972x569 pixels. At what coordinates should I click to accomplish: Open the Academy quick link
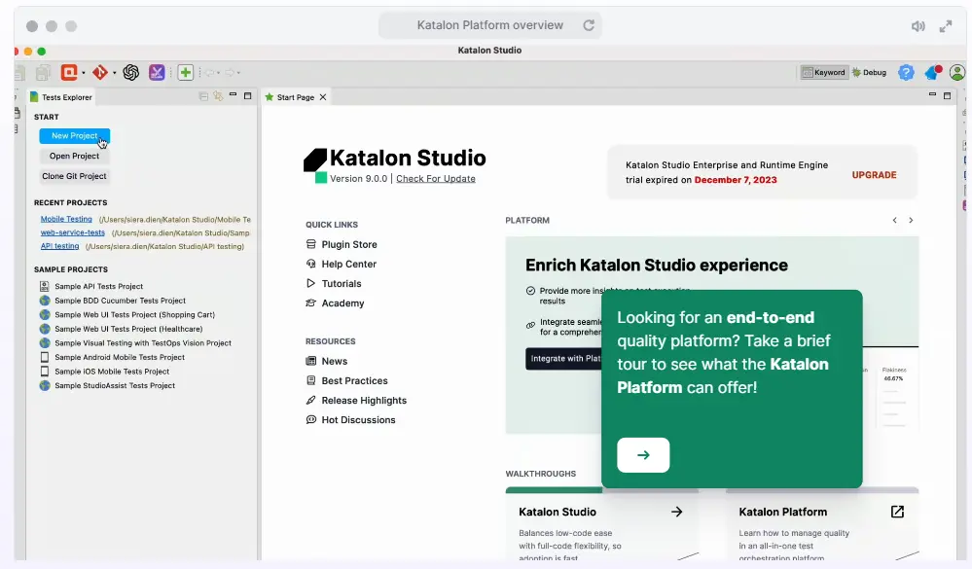(336, 303)
